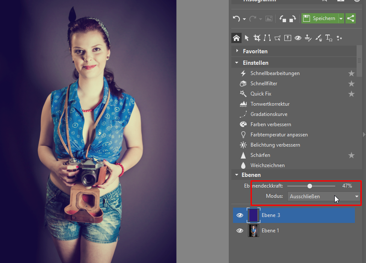Select the stars effects tool icon
Image resolution: width=366 pixels, height=263 pixels.
[x=339, y=38]
